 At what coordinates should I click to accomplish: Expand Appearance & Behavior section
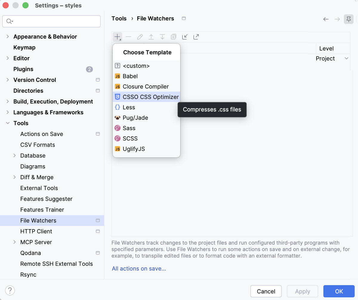[x=8, y=36]
